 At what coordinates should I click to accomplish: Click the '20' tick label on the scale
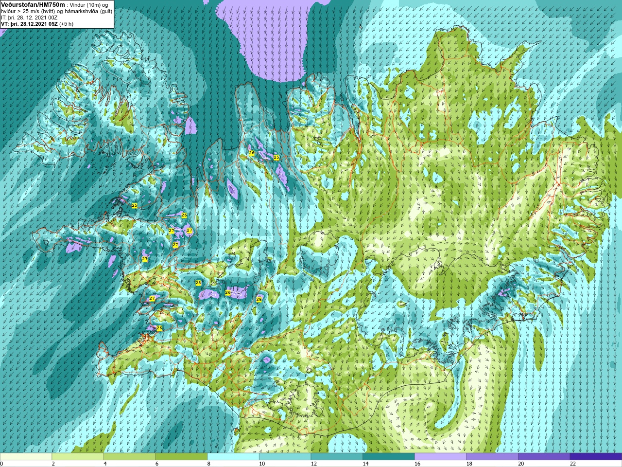(x=521, y=464)
